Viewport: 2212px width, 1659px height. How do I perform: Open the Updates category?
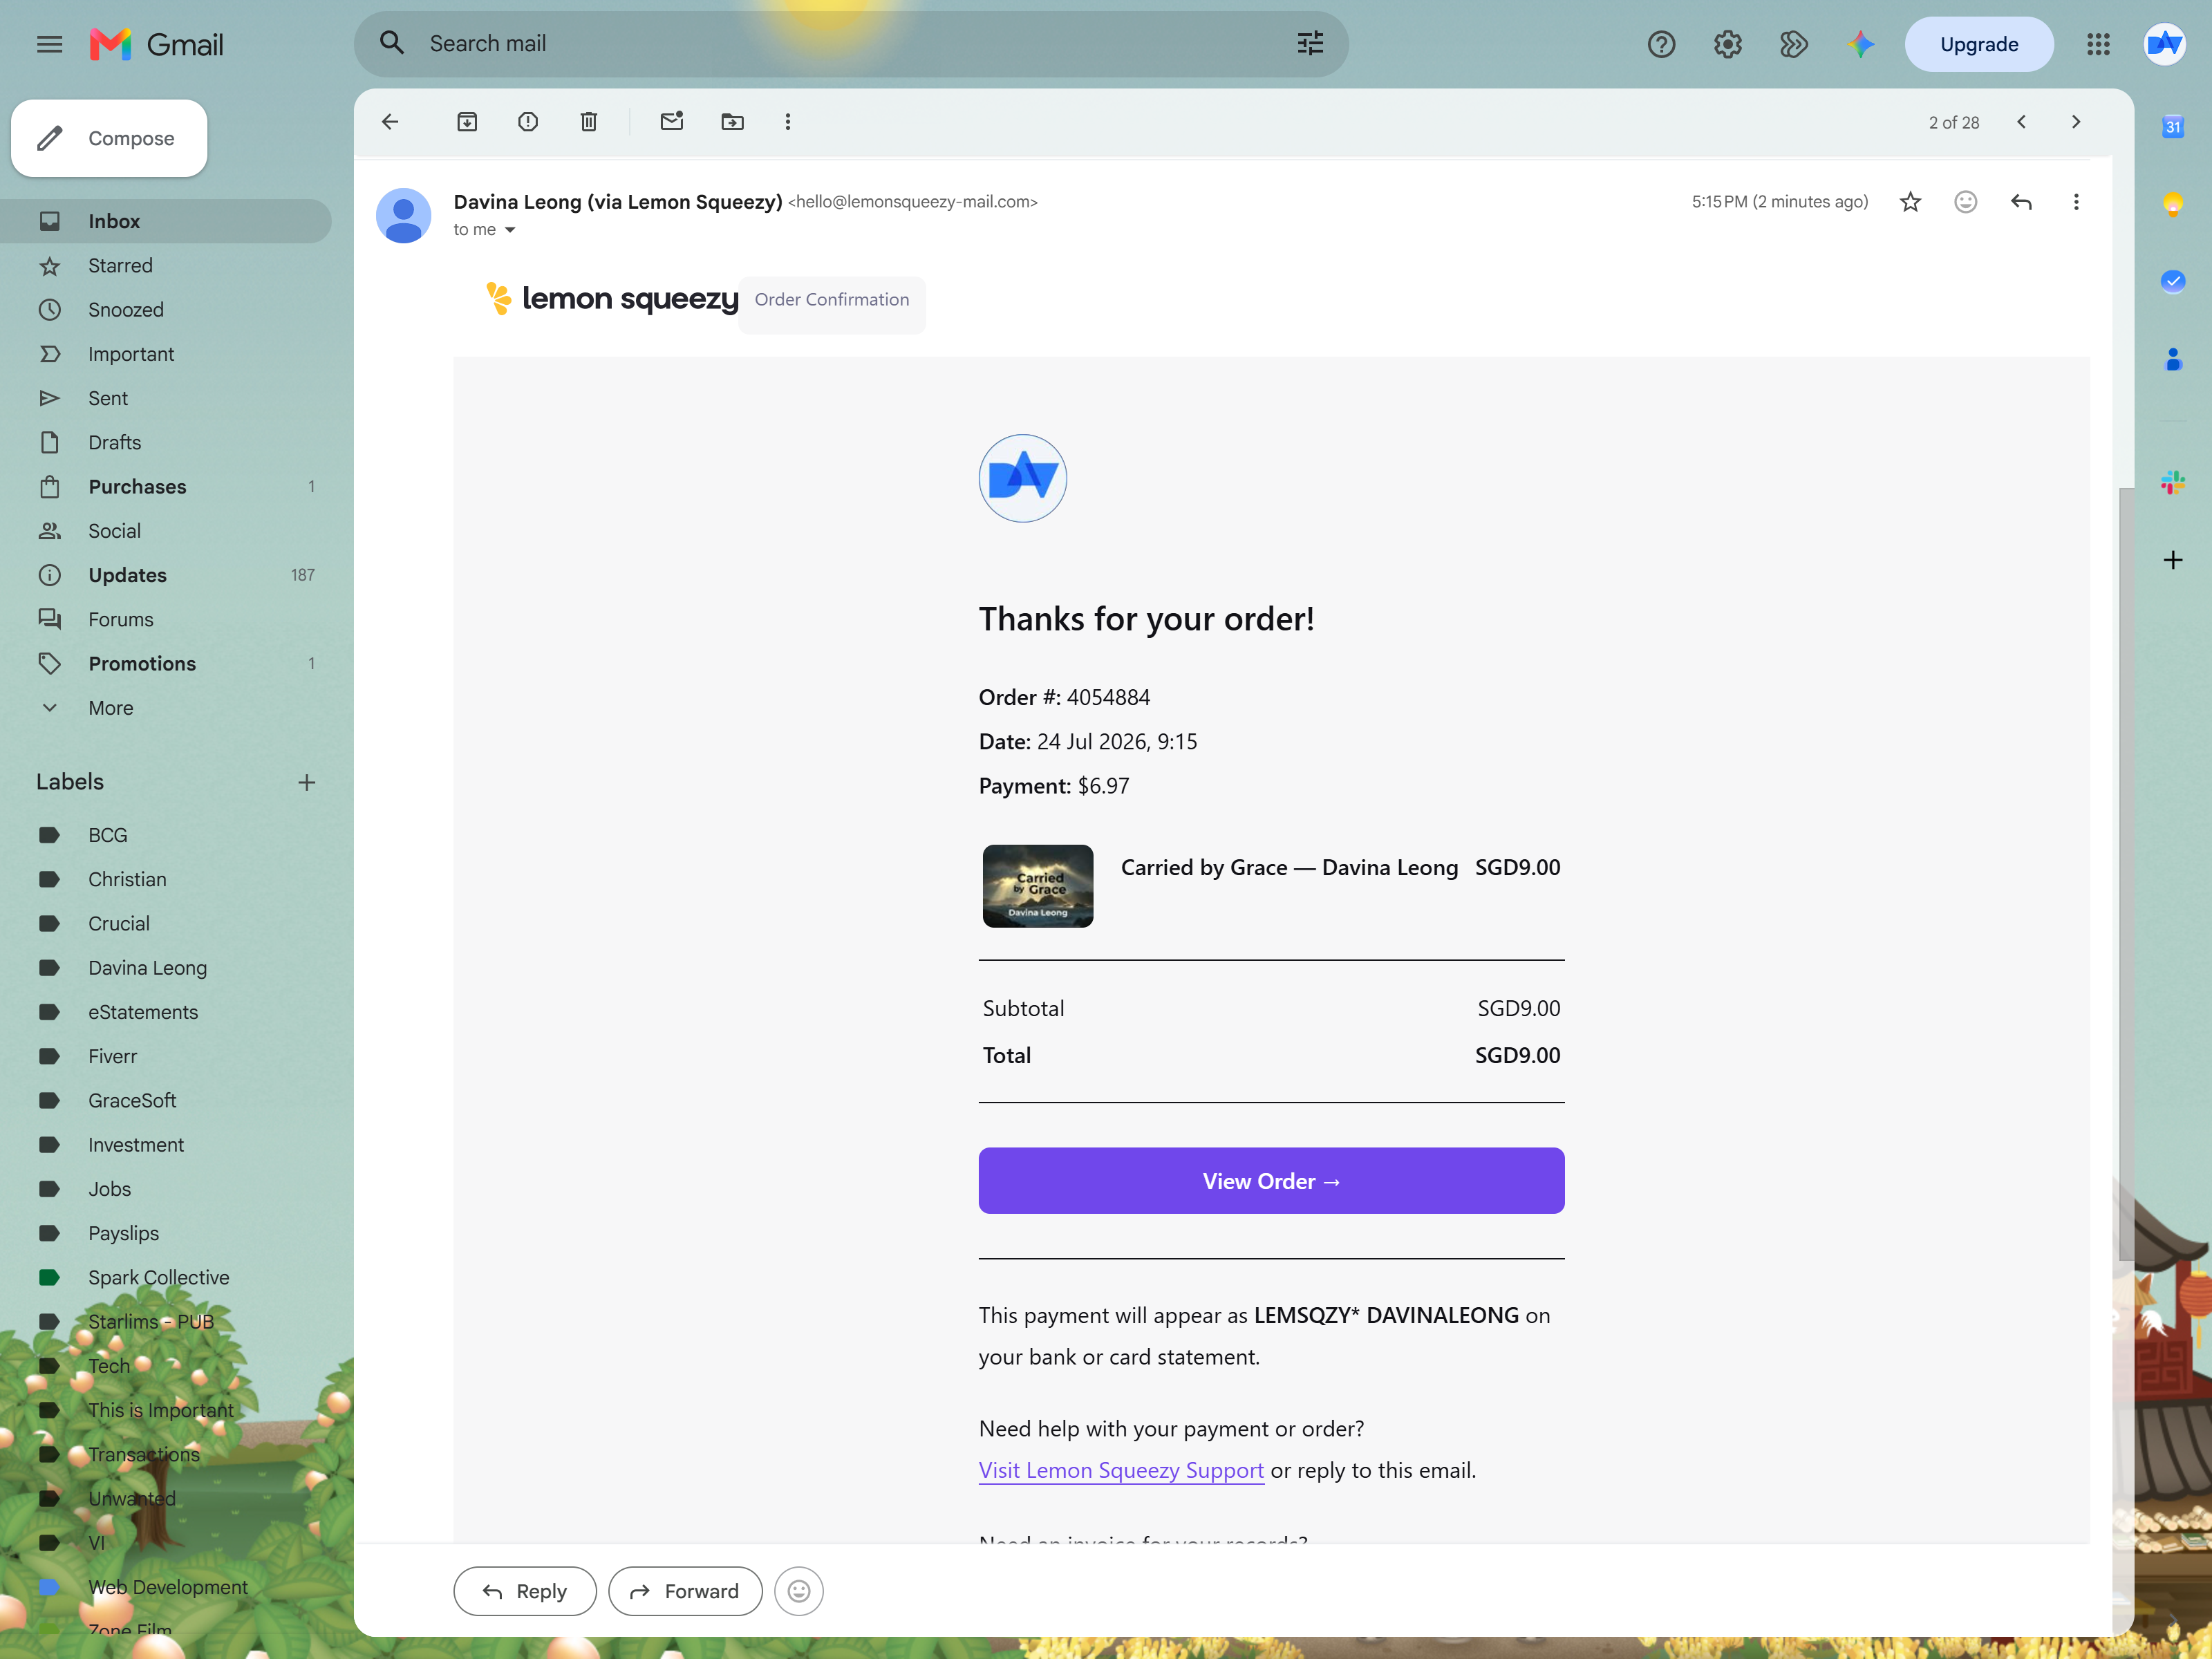(166, 575)
